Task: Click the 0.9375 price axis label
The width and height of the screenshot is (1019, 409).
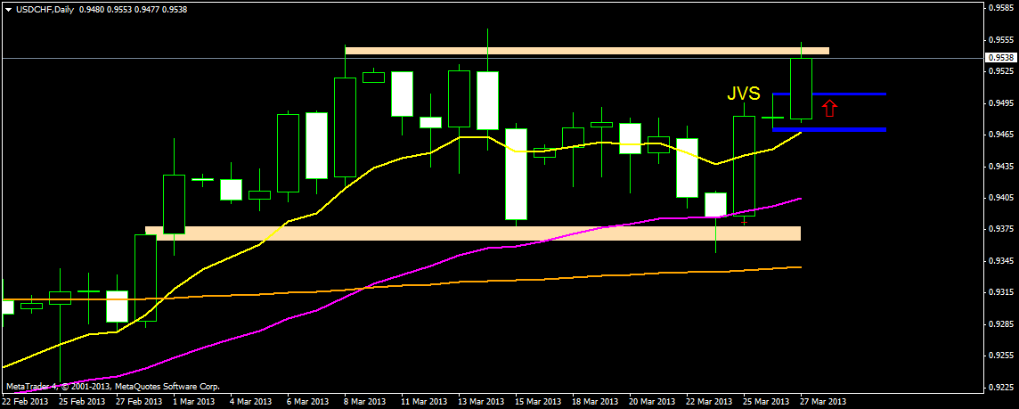Action: click(x=1000, y=229)
